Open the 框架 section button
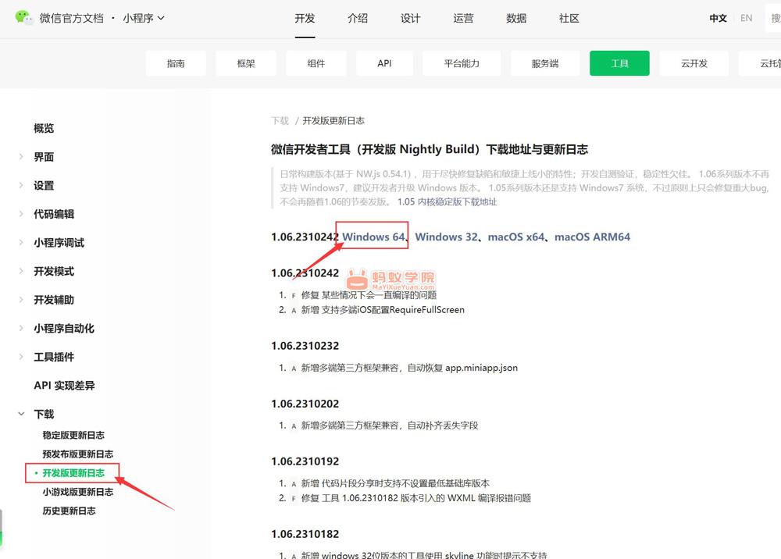This screenshot has width=781, height=559. click(x=246, y=63)
